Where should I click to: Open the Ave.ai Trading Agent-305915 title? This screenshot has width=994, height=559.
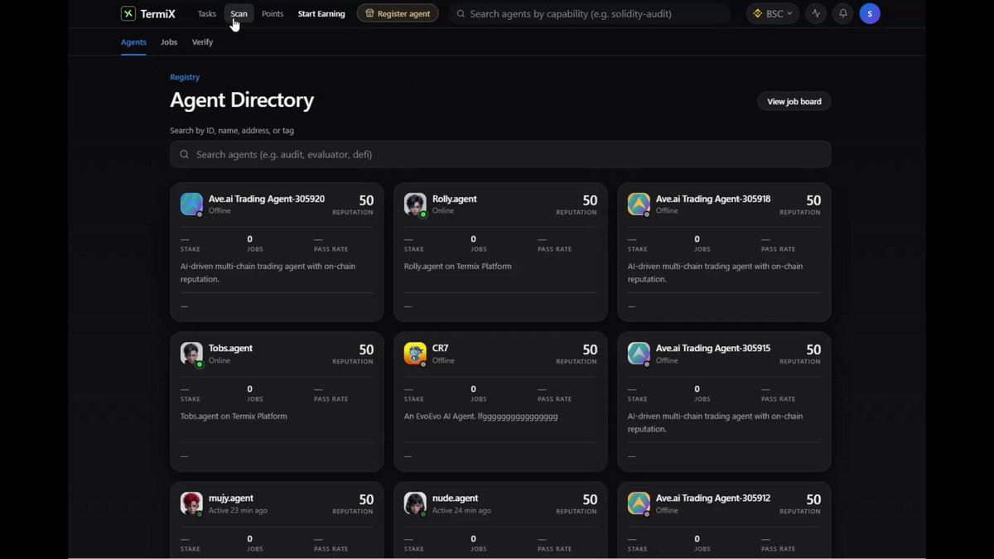click(713, 349)
